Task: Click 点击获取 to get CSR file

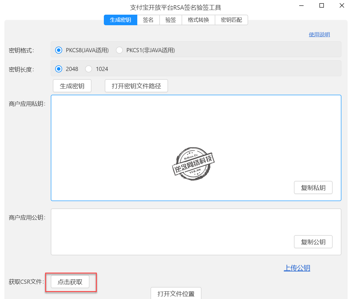Action: pos(70,282)
